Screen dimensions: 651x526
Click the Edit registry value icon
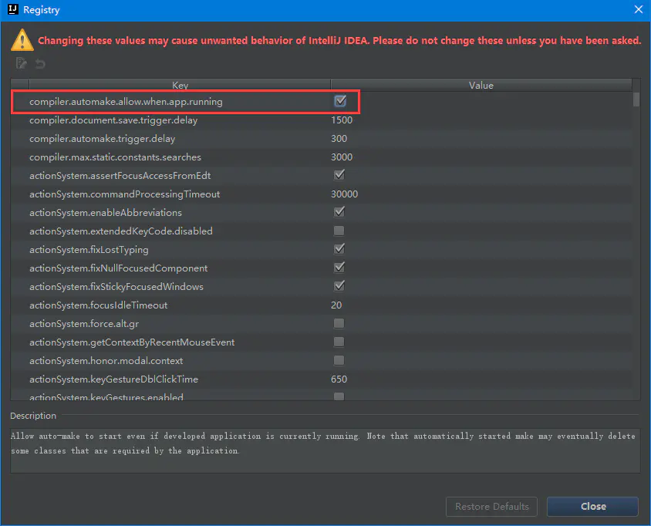[x=21, y=63]
